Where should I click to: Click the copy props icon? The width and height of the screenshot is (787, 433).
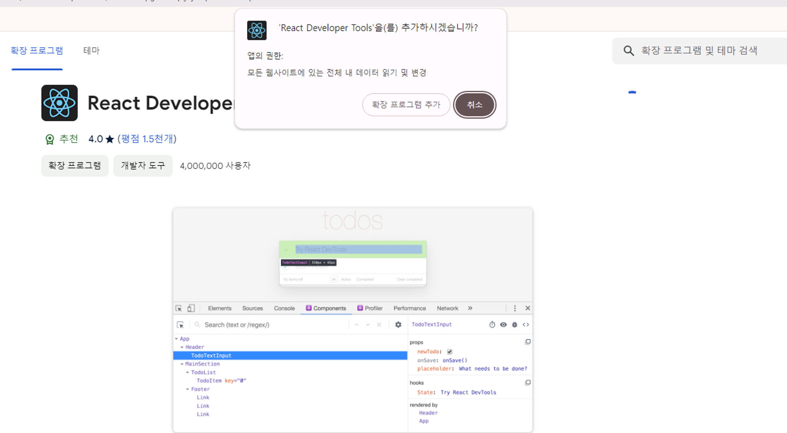click(x=528, y=342)
